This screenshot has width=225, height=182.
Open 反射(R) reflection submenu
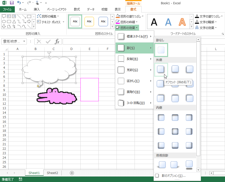pyautogui.click(x=135, y=59)
